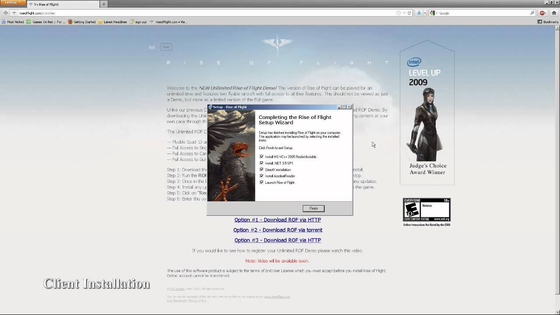Screen dimensions: 560x315
Task: Click Option #3 Download ROF via HTTP
Action: (277, 240)
